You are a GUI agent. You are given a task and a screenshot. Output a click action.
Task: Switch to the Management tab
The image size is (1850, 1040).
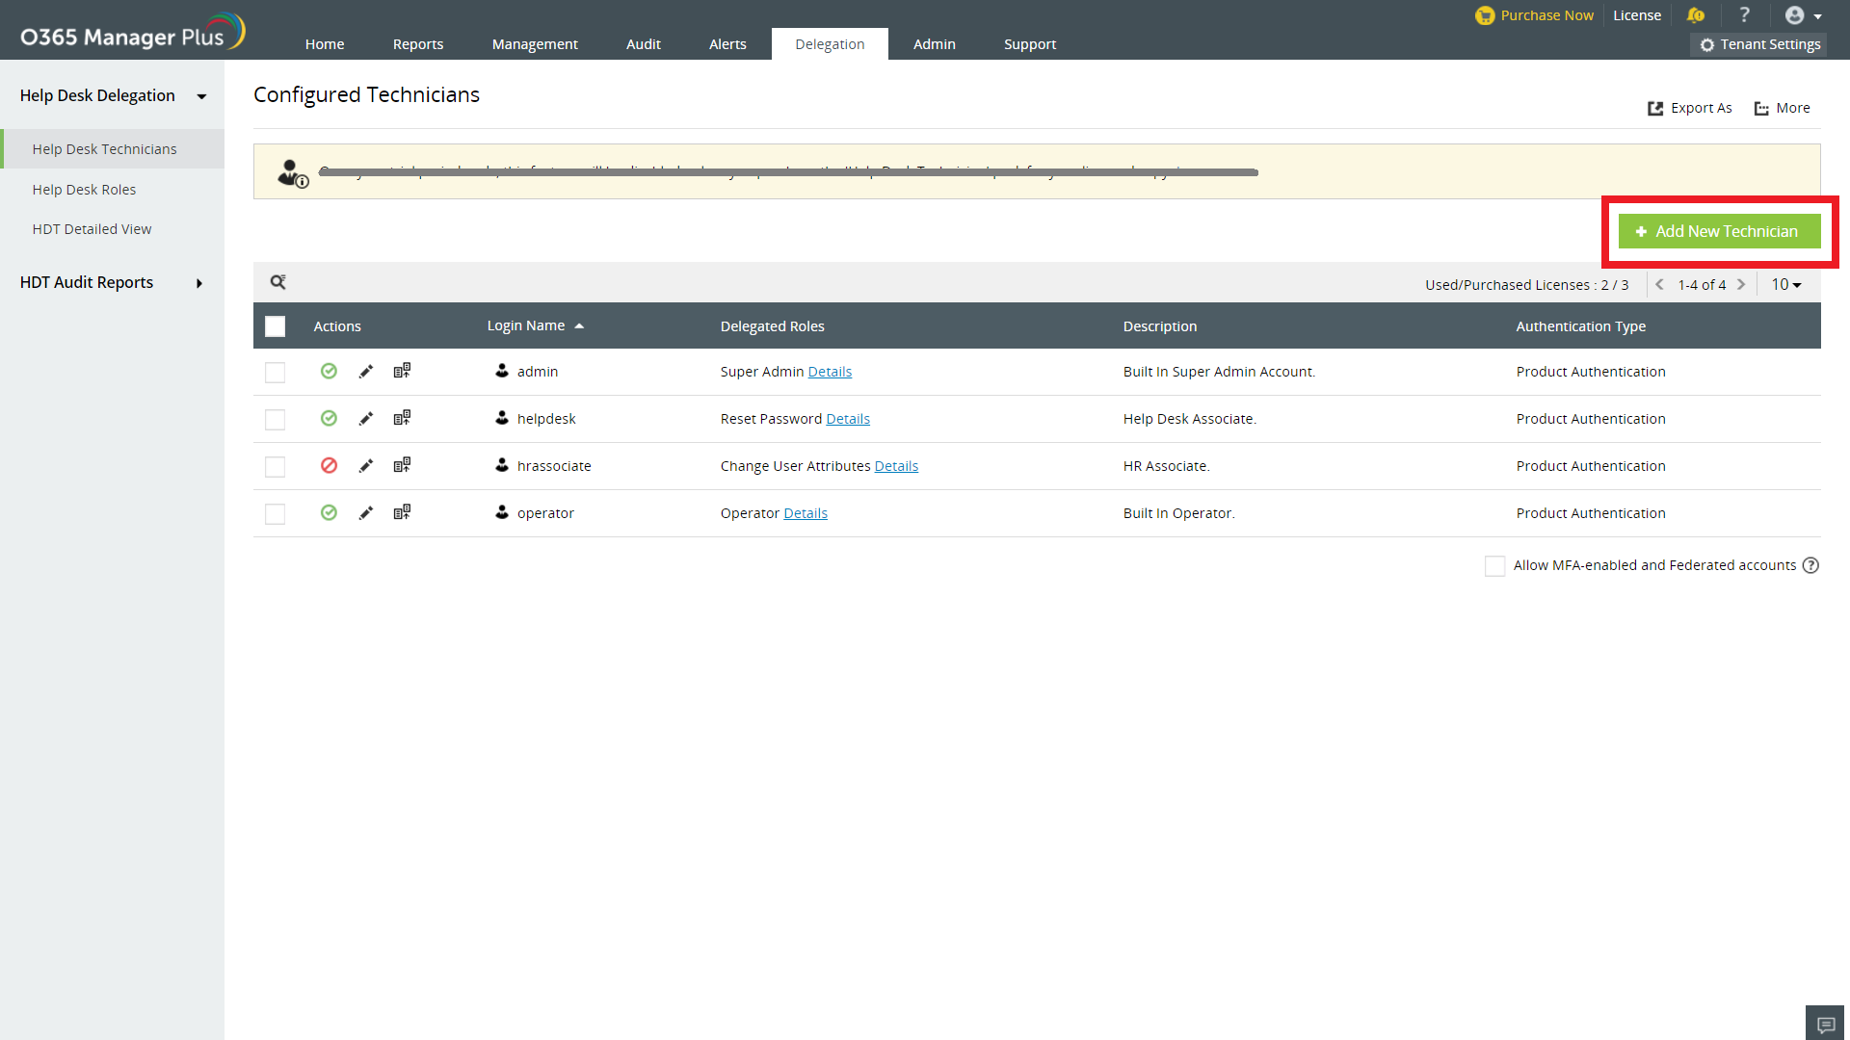[535, 44]
